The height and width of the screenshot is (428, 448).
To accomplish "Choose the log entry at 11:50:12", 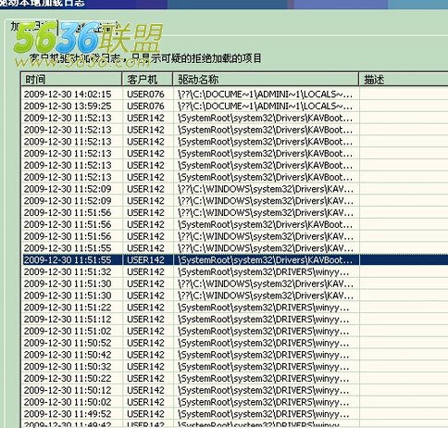I will click(x=235, y=390).
